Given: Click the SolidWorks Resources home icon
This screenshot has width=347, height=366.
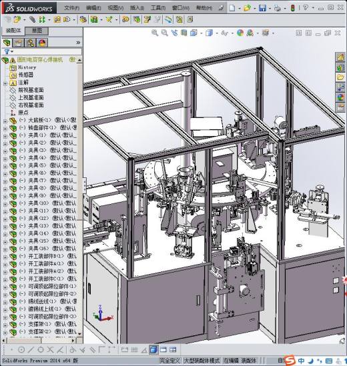Looking at the screenshot, I should (x=340, y=57).
